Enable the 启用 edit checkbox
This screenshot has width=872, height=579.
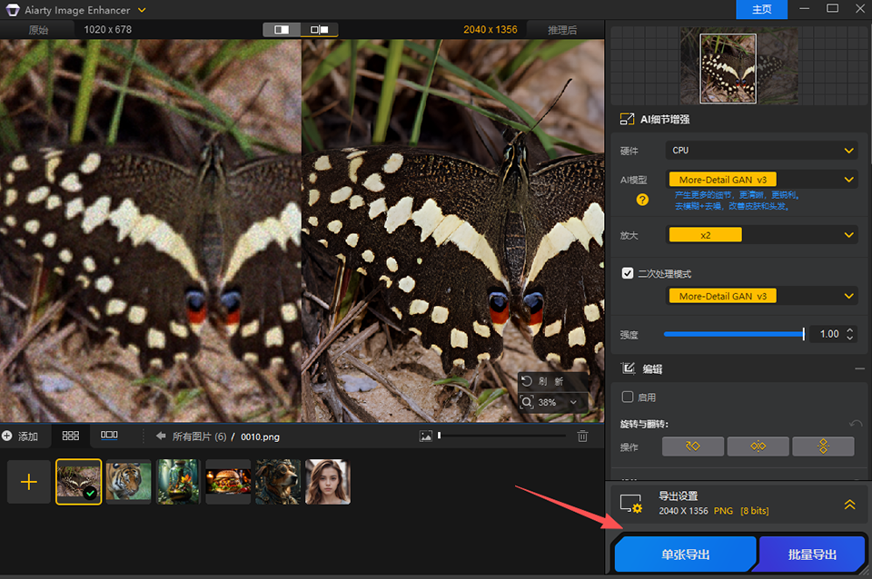628,397
